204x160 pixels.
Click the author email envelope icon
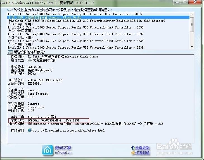click(133, 153)
